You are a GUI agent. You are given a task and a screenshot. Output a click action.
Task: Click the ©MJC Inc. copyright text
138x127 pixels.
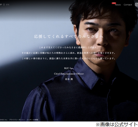4,120
